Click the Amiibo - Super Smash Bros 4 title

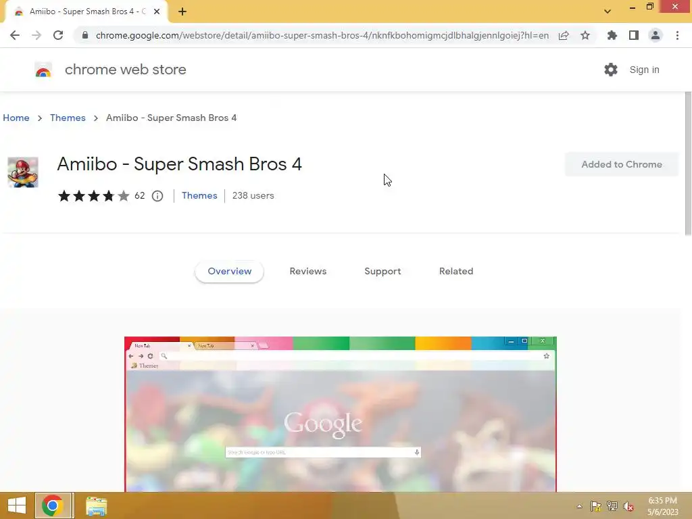click(x=179, y=164)
